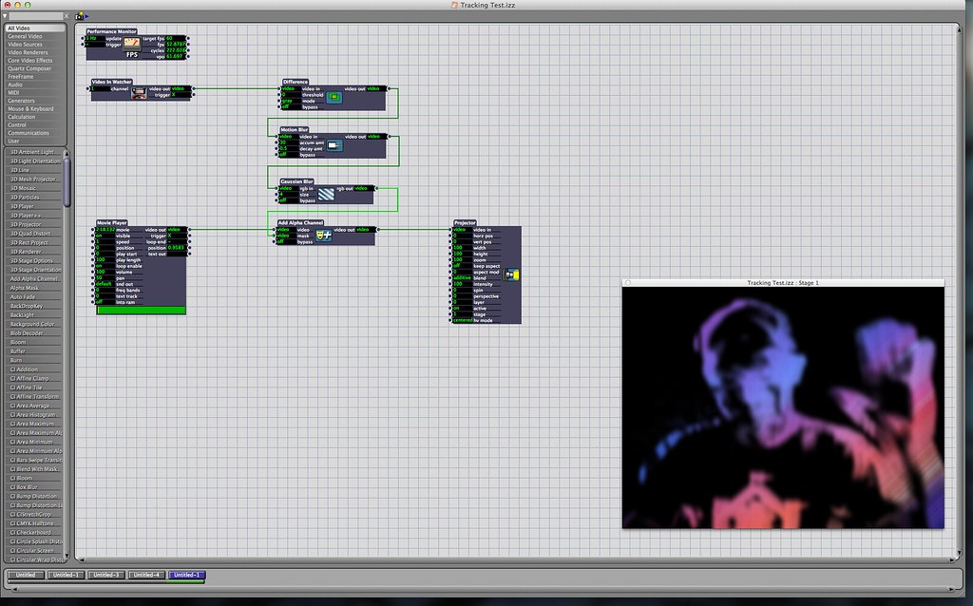Click the mask icon in Add Alpha Channel
Image resolution: width=973 pixels, height=606 pixels.
pos(323,235)
